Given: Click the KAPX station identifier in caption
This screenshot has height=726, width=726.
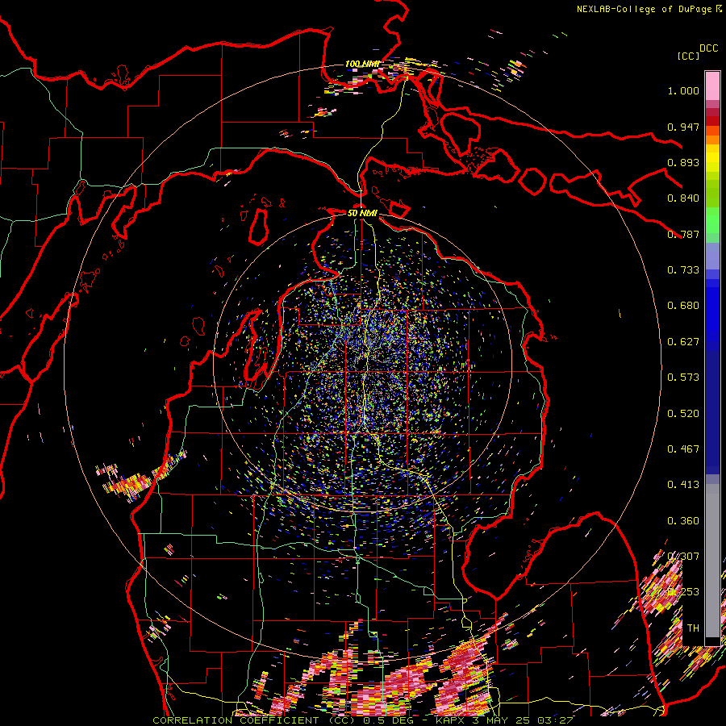Looking at the screenshot, I should [x=449, y=720].
